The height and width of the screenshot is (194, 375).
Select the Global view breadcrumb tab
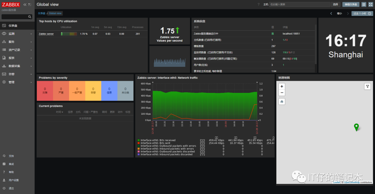click(55, 14)
